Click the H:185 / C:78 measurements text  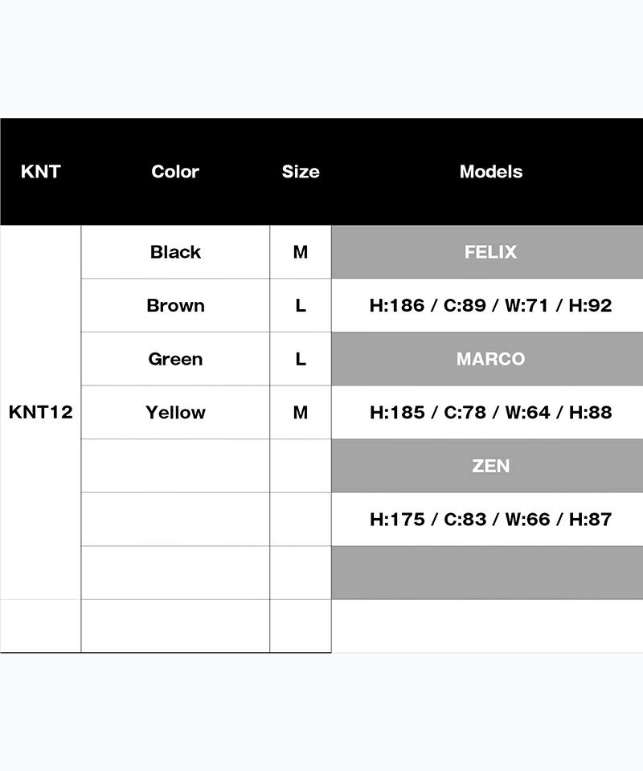coord(490,412)
